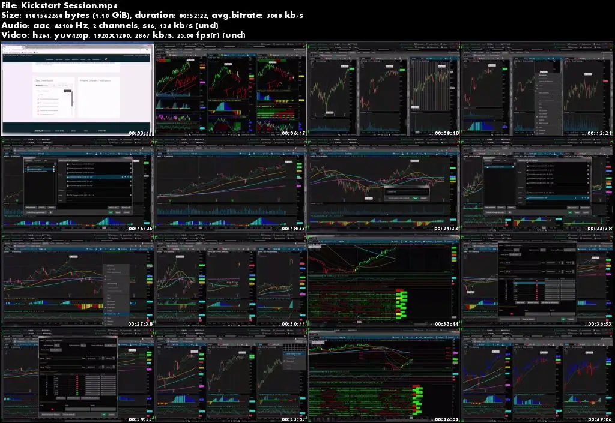The image size is (615, 423).
Task: Click the frame timestamped 00:21:33
Action: click(x=384, y=185)
